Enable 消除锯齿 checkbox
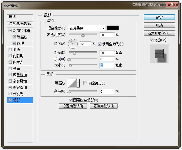Viewport: 182px width, 150px height. click(85, 83)
